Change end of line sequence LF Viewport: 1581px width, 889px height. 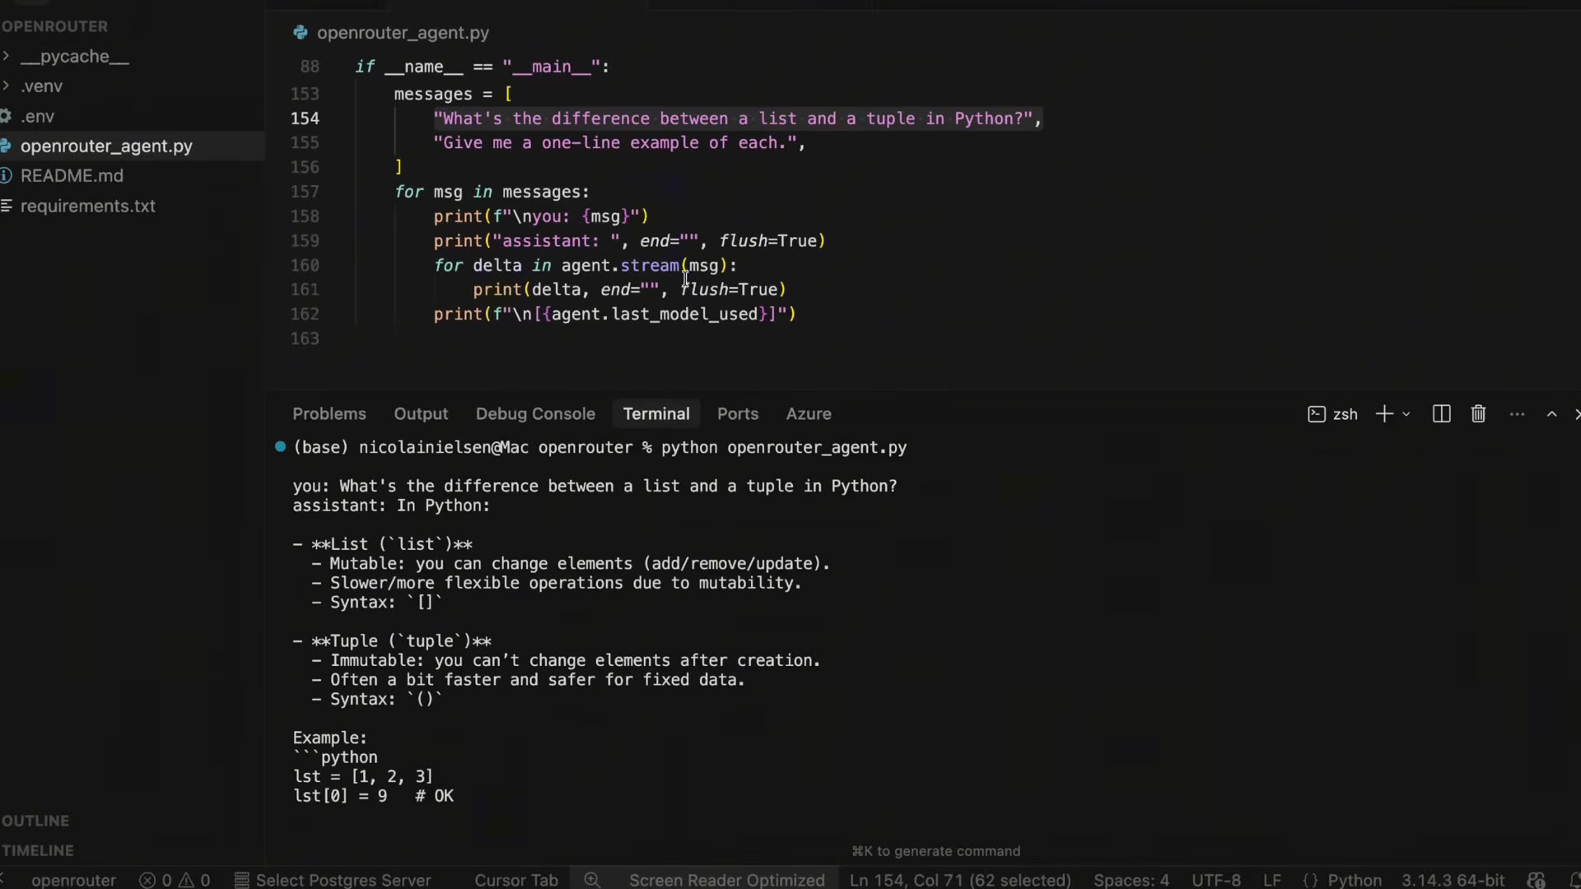click(x=1272, y=880)
